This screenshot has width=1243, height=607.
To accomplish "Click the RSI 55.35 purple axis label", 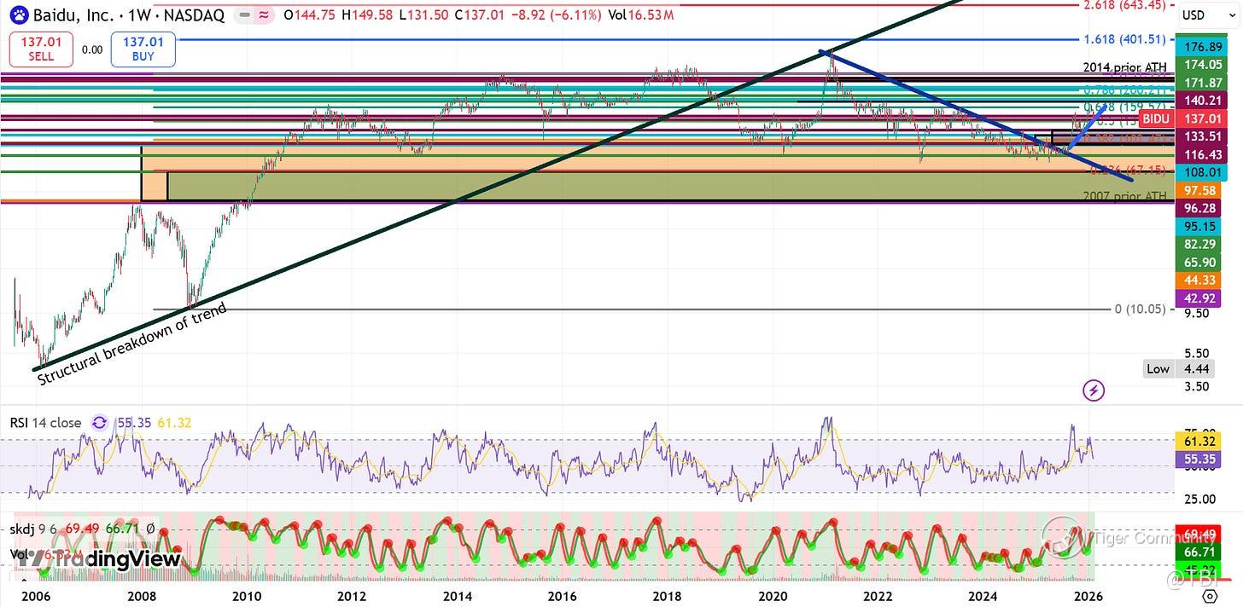I will pyautogui.click(x=1200, y=459).
